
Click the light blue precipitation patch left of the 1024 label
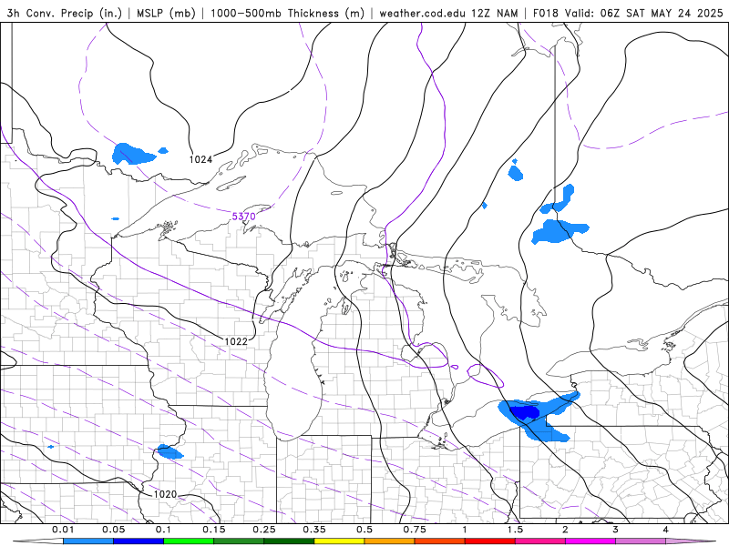click(133, 154)
